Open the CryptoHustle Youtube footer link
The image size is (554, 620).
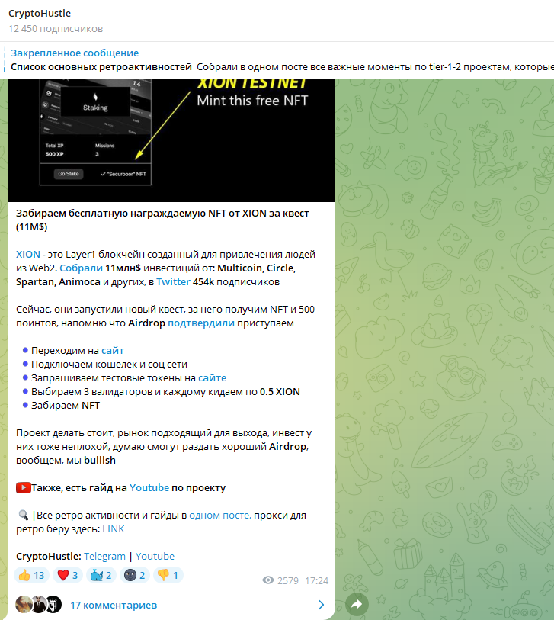(155, 557)
